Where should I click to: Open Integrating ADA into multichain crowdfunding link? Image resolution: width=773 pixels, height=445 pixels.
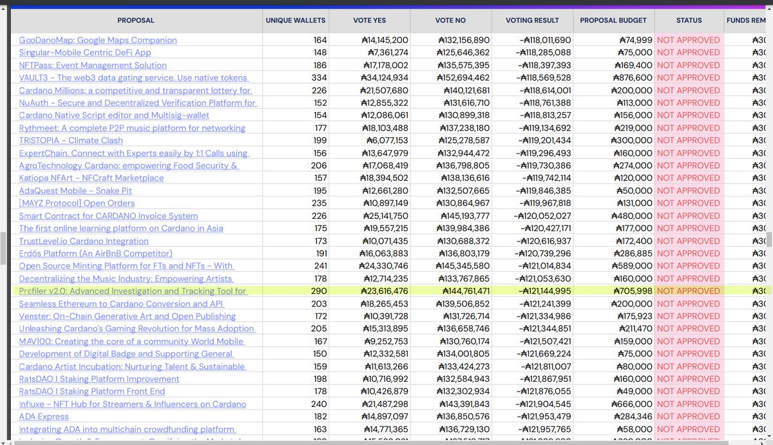(127, 429)
